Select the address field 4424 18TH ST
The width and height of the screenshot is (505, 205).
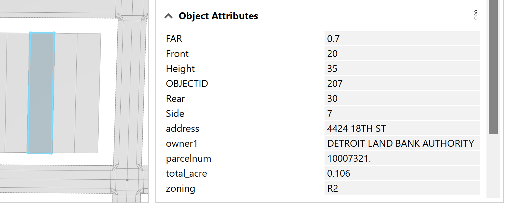click(402, 129)
